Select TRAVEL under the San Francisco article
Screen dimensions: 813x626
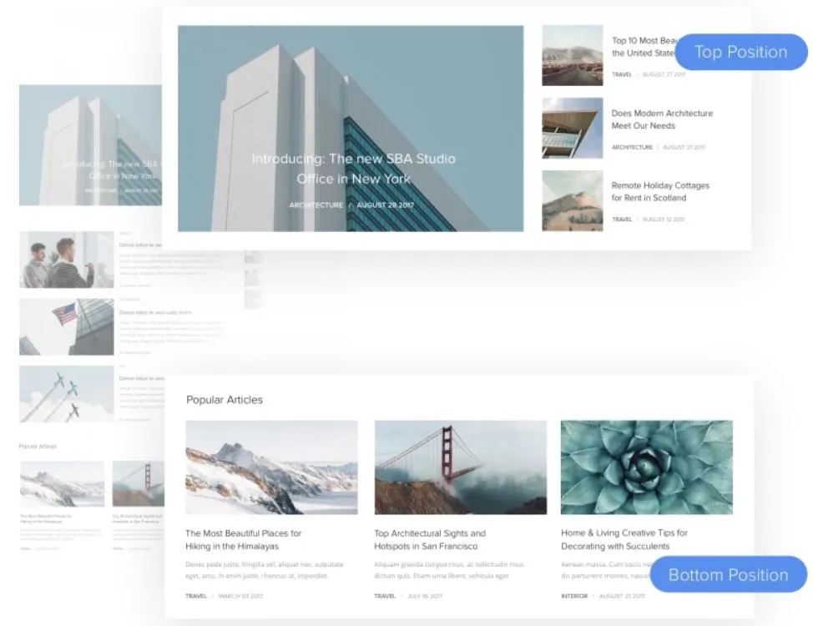pyautogui.click(x=383, y=596)
